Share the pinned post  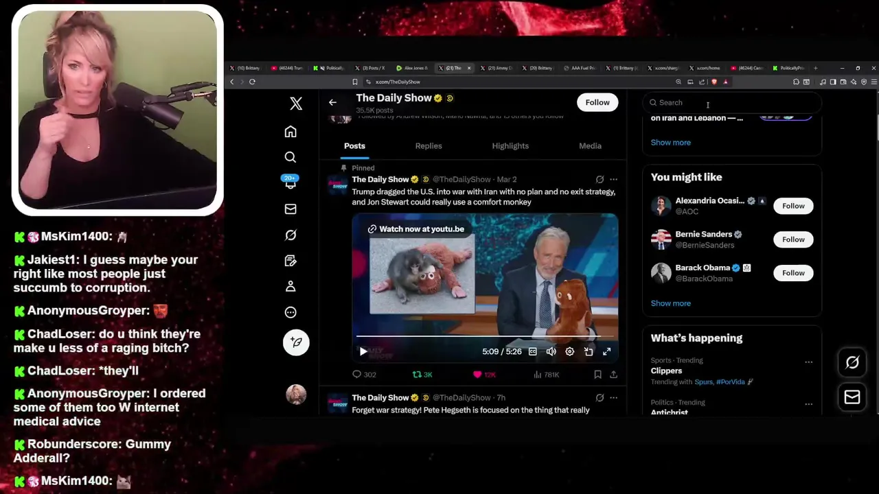(613, 375)
